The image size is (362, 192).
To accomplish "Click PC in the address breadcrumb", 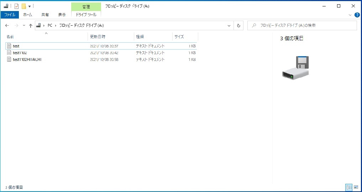I will 50,25.
